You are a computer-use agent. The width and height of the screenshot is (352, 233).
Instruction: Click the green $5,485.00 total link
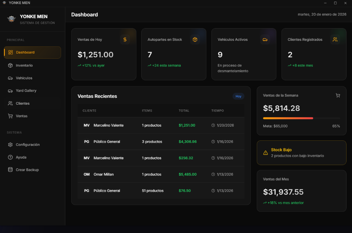187,174
